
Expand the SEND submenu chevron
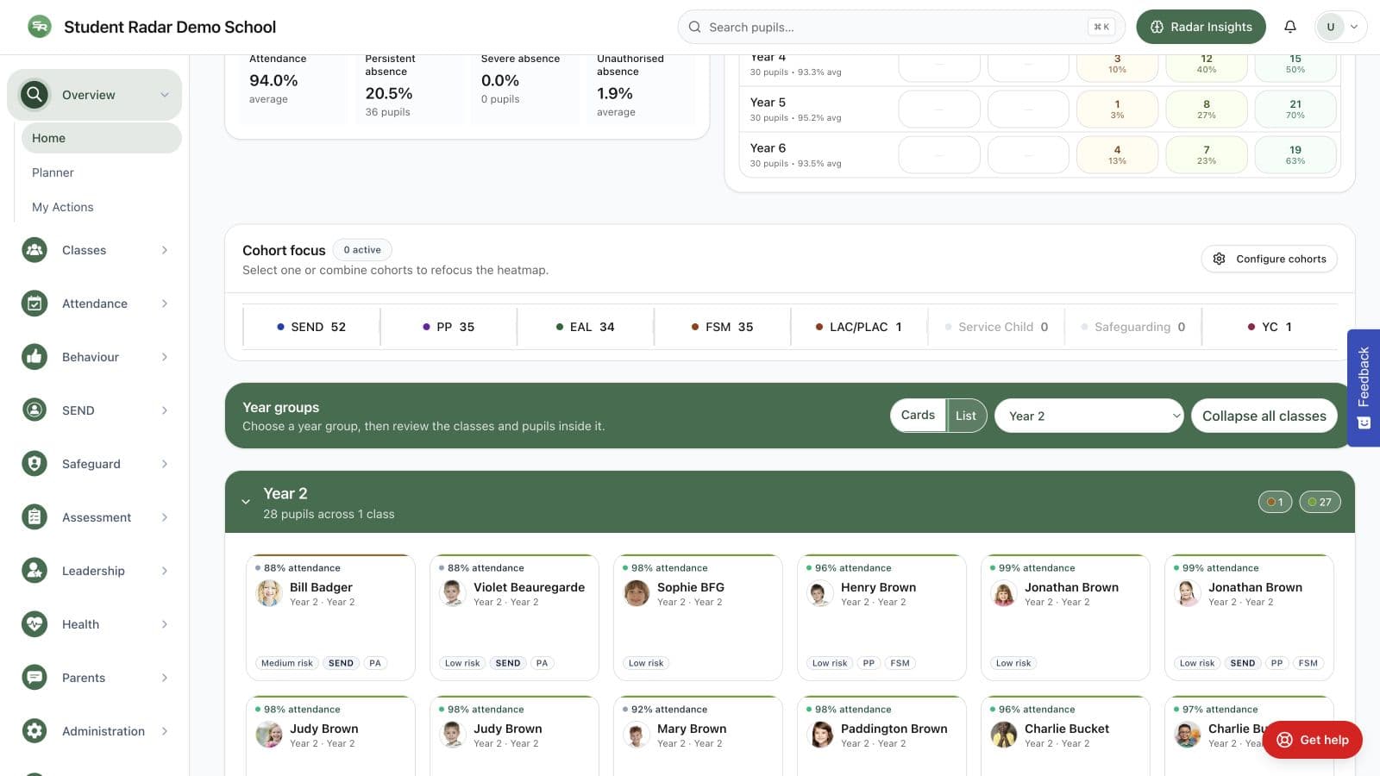coord(165,410)
